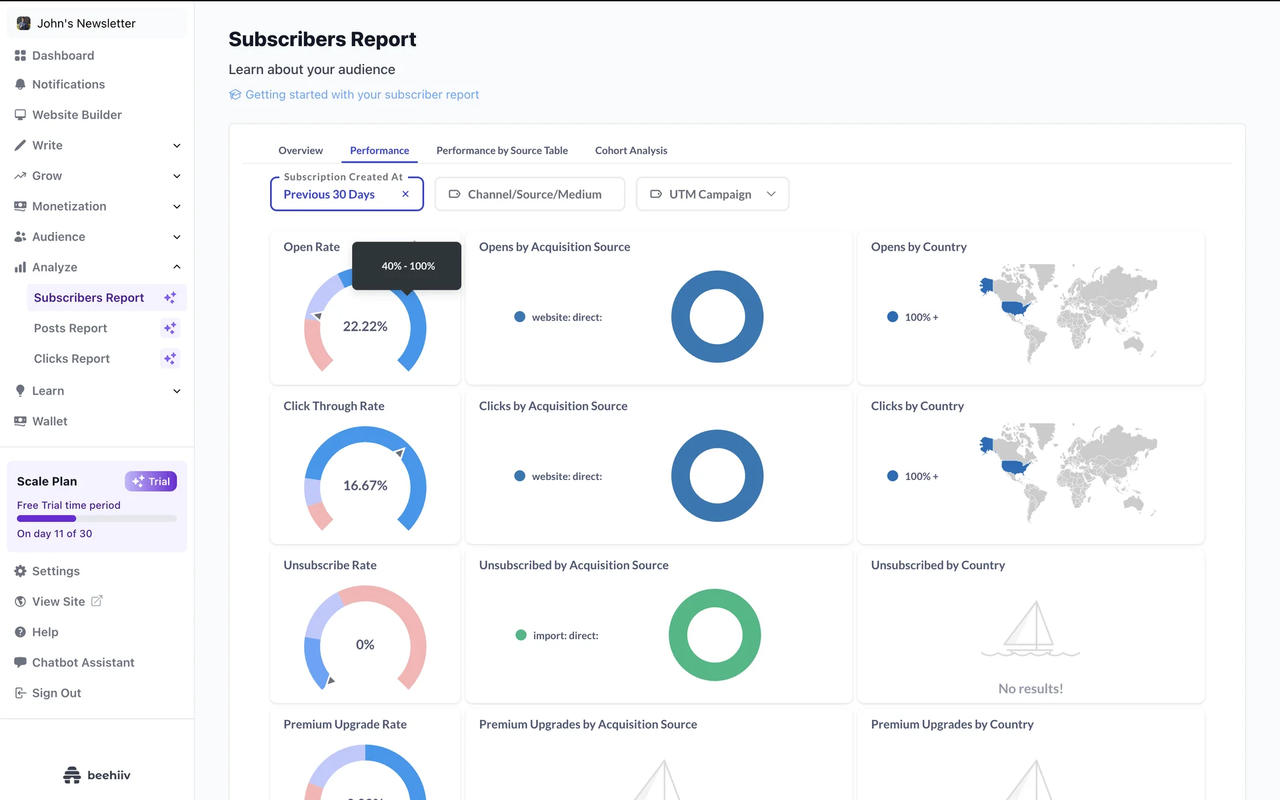Click the Chatbot Assistant speech icon
Viewport: 1280px width, 800px height.
[x=20, y=663]
